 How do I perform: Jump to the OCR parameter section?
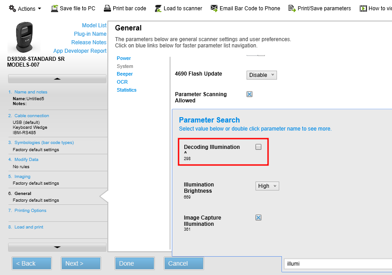click(122, 82)
